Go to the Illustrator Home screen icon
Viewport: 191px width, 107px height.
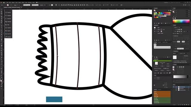click(4, 2)
